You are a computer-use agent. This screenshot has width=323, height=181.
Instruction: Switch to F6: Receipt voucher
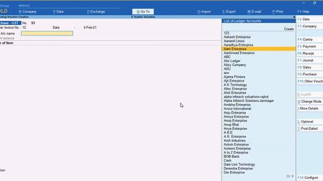(310, 53)
